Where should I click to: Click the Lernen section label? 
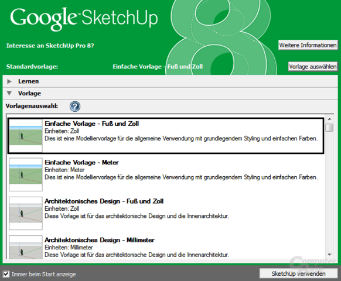[x=29, y=81]
